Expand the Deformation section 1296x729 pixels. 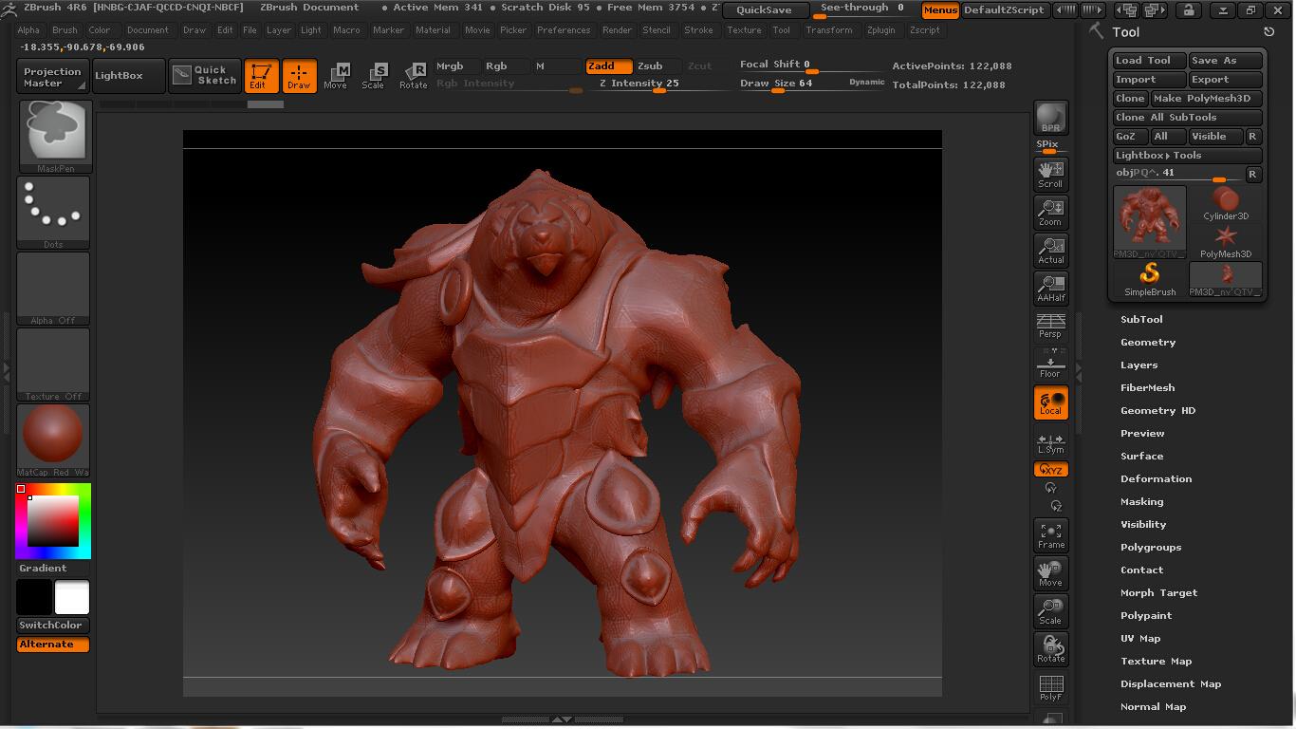[x=1156, y=479]
